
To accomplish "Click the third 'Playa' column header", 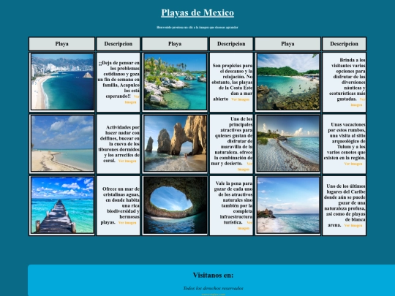I will click(x=288, y=44).
